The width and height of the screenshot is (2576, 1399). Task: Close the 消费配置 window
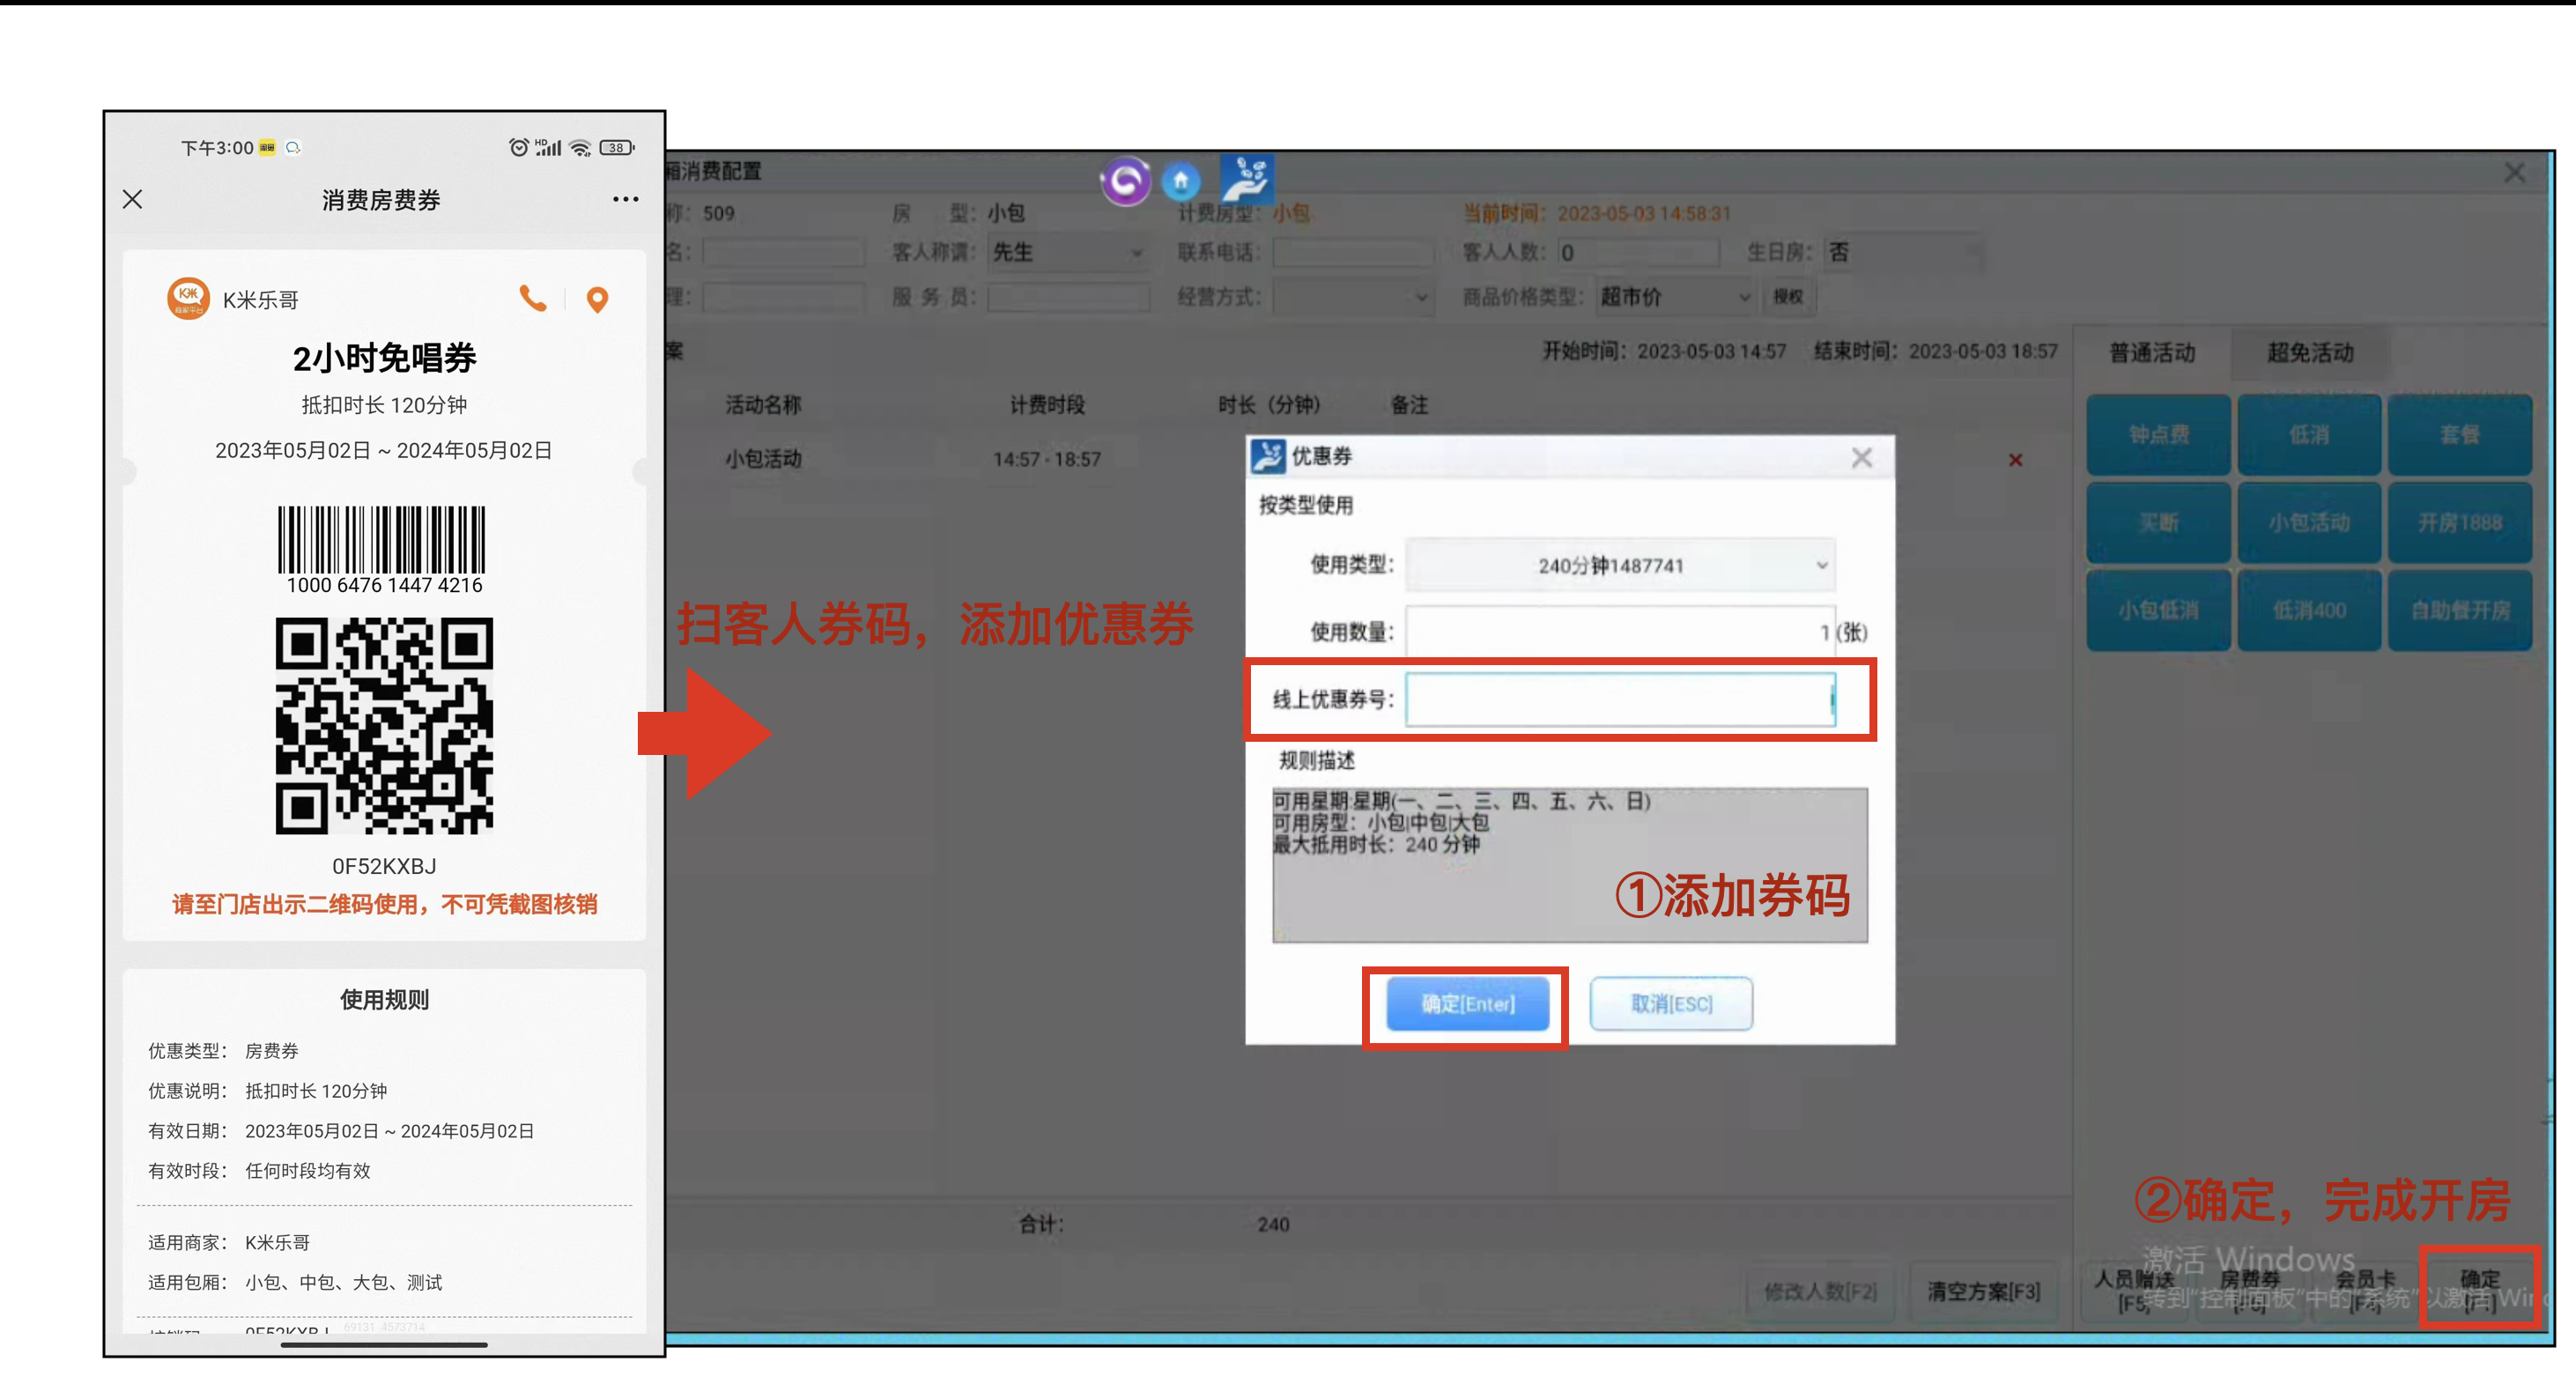click(x=2514, y=173)
